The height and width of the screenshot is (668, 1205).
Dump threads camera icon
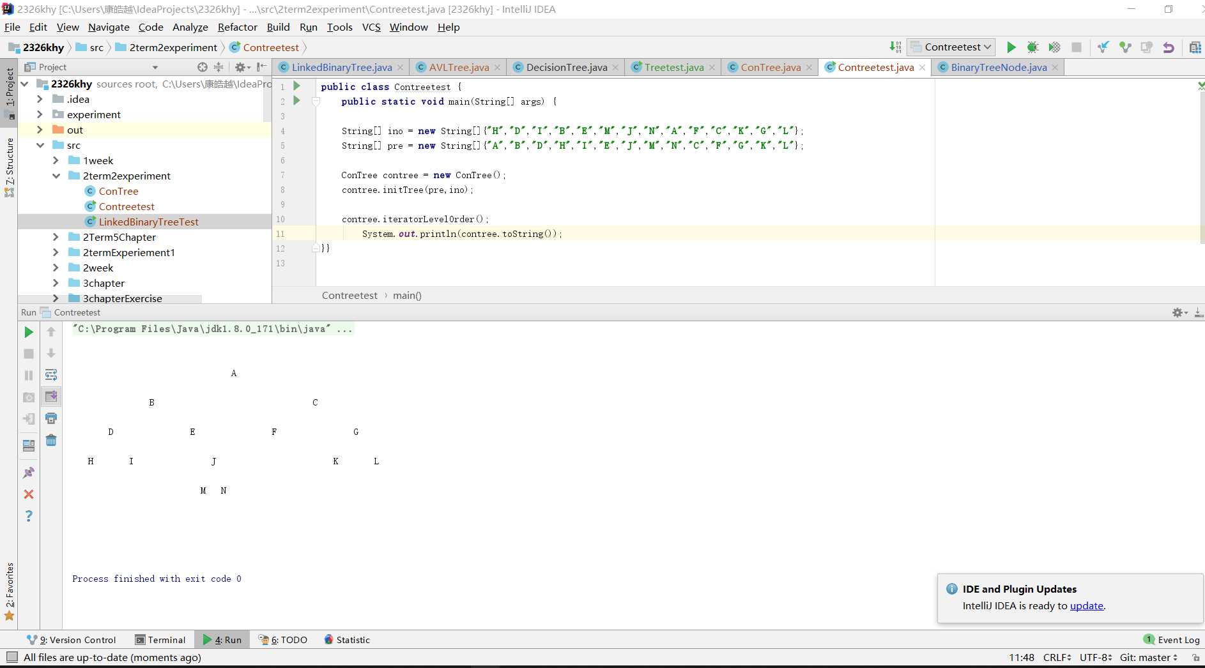(29, 397)
